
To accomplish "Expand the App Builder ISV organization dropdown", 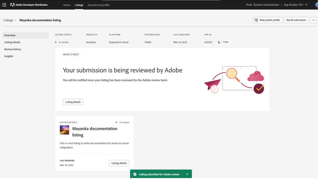I will (x=296, y=5).
